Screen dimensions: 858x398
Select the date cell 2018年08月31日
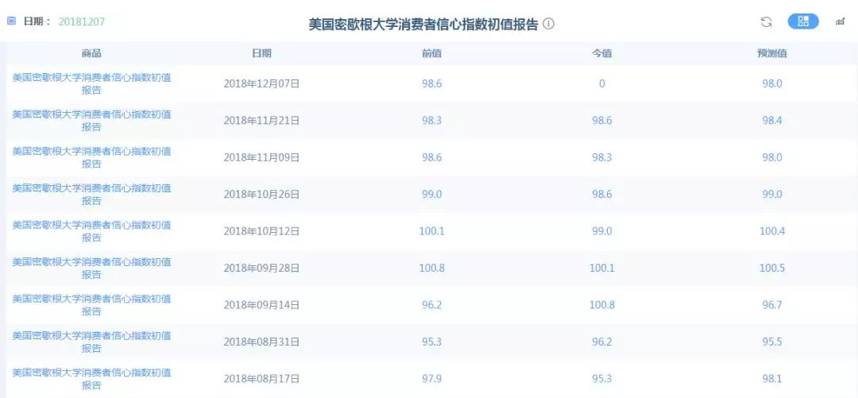[x=261, y=342]
